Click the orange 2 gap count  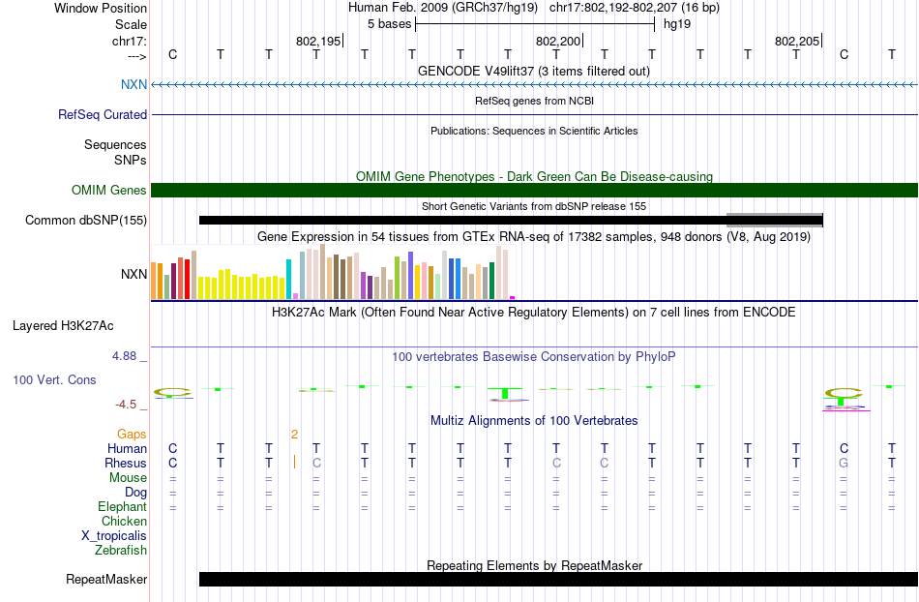click(294, 435)
